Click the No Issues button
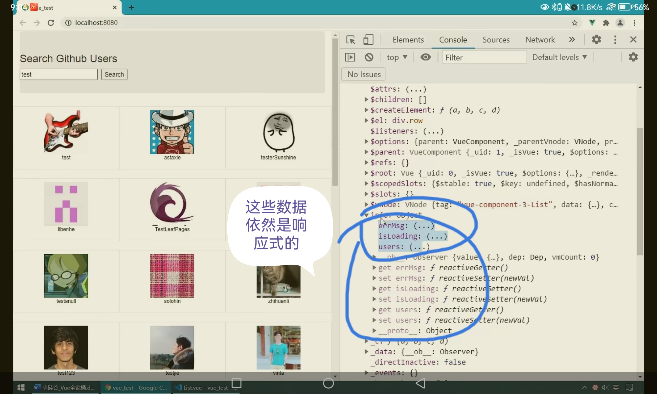The image size is (657, 394). (364, 75)
